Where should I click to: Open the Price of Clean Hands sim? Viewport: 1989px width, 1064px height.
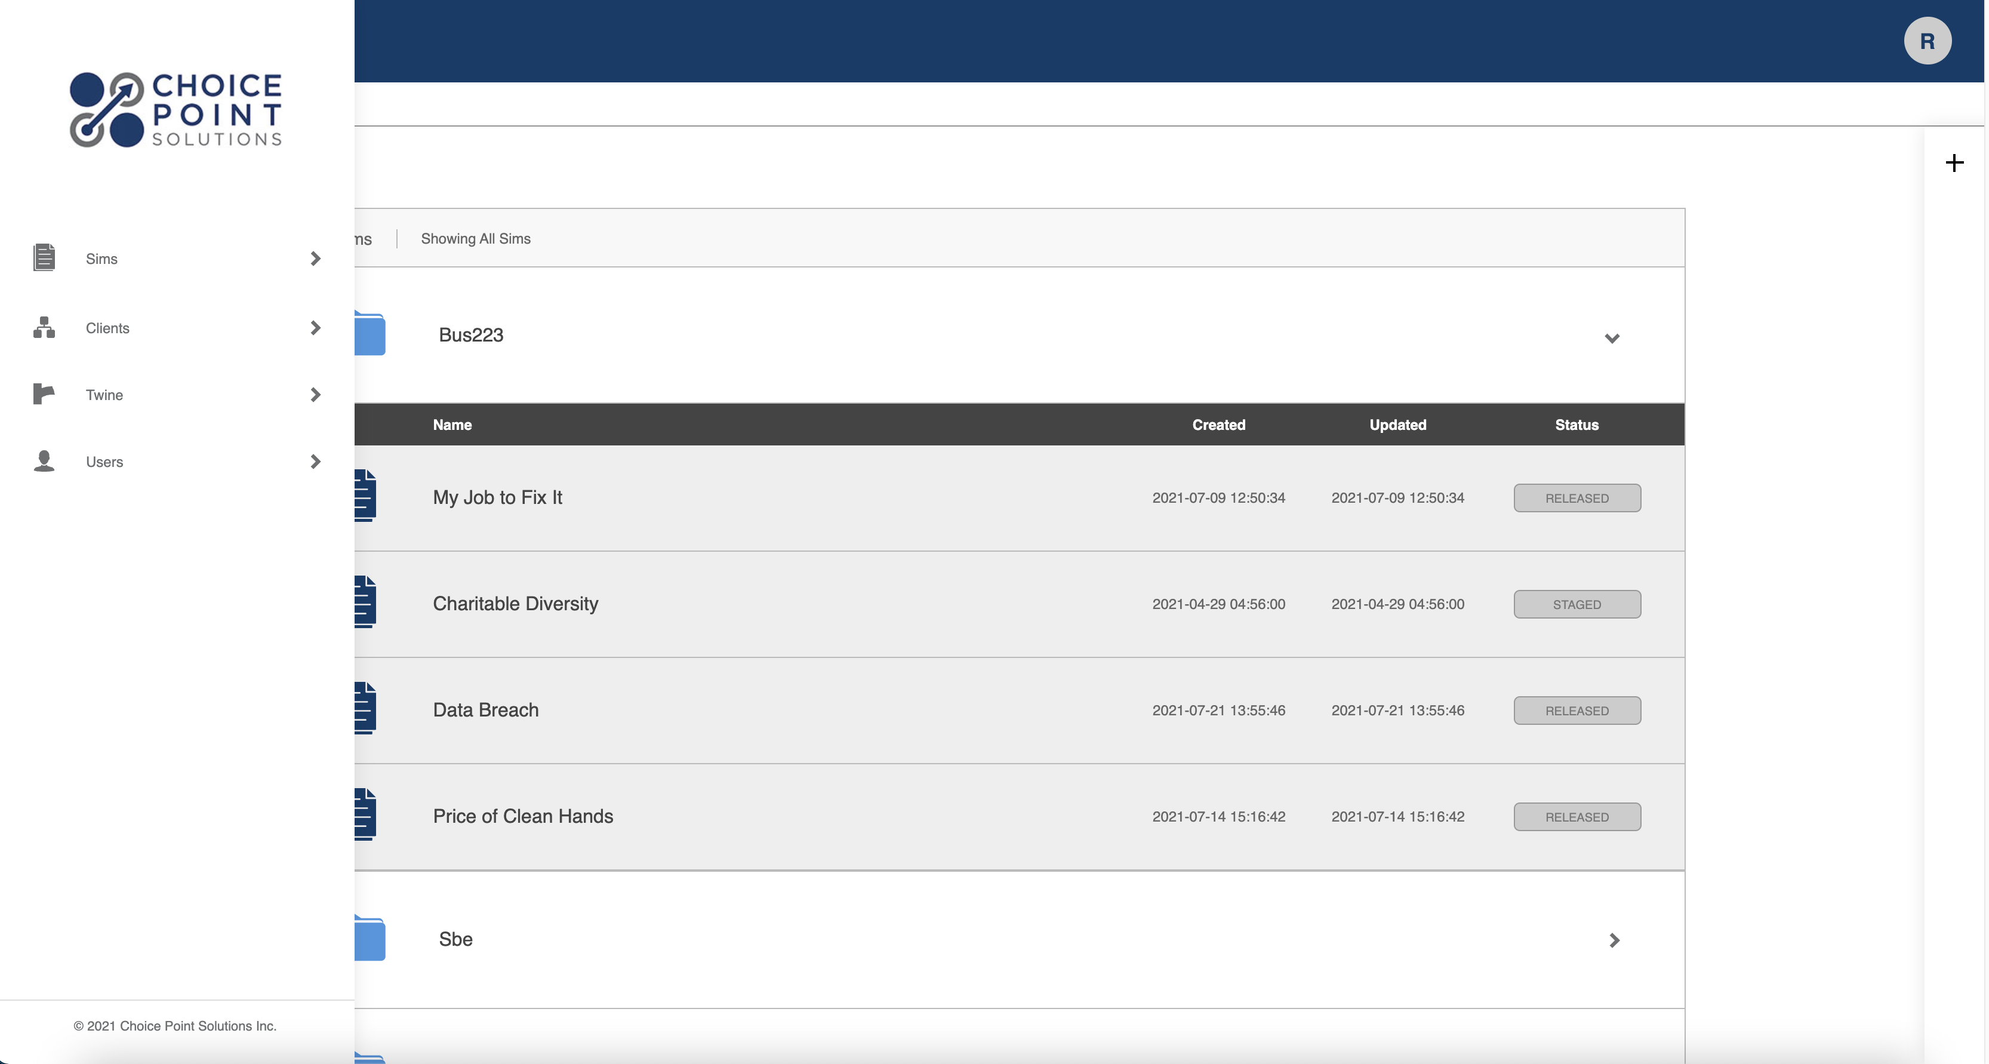click(523, 816)
